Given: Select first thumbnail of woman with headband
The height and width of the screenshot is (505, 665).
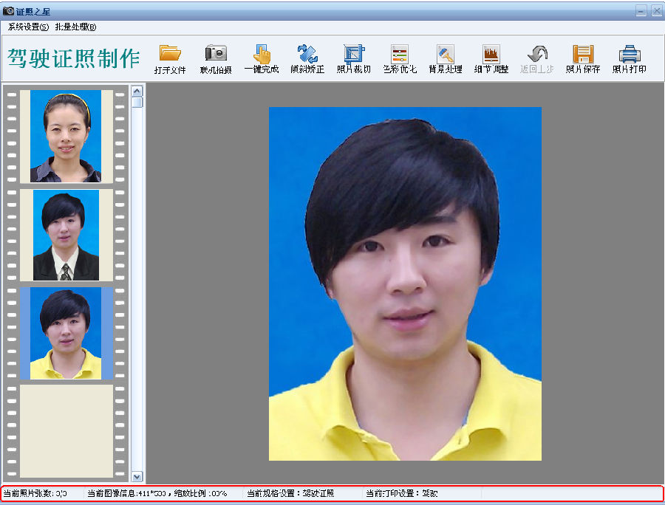Looking at the screenshot, I should click(x=66, y=136).
